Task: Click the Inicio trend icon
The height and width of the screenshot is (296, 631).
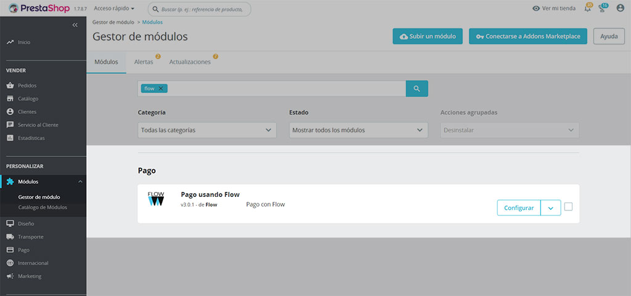Action: click(10, 42)
